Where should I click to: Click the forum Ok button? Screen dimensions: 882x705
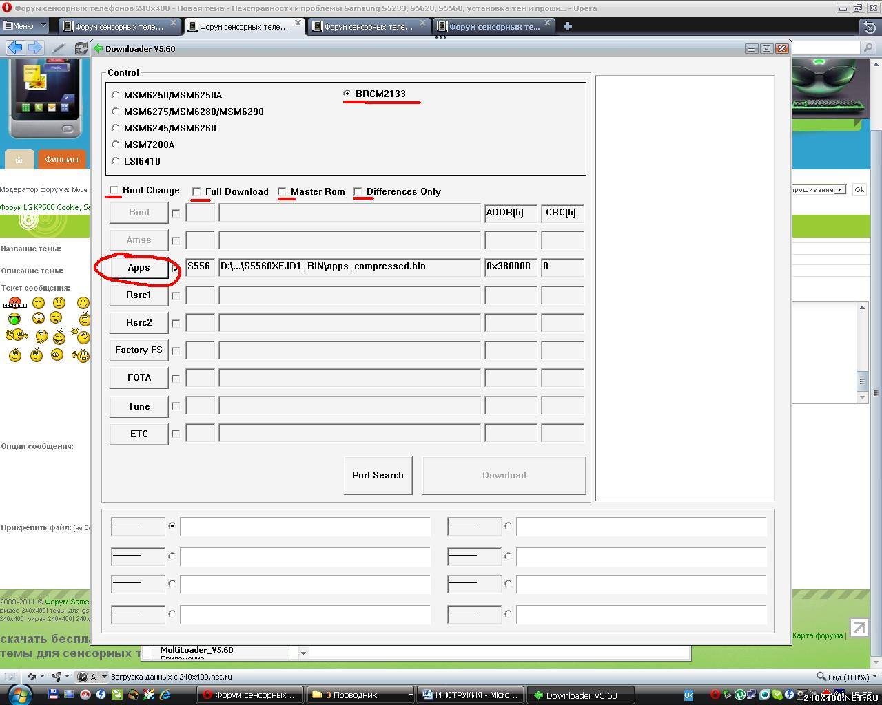(x=859, y=189)
